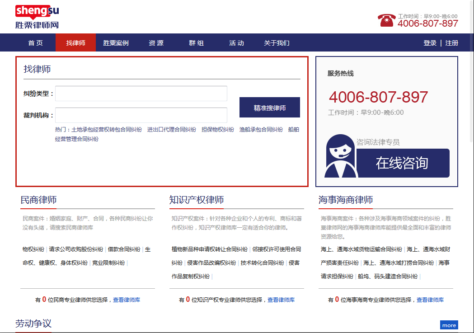Click 植物新品种申请权转让合同纠纷 link

210,249
